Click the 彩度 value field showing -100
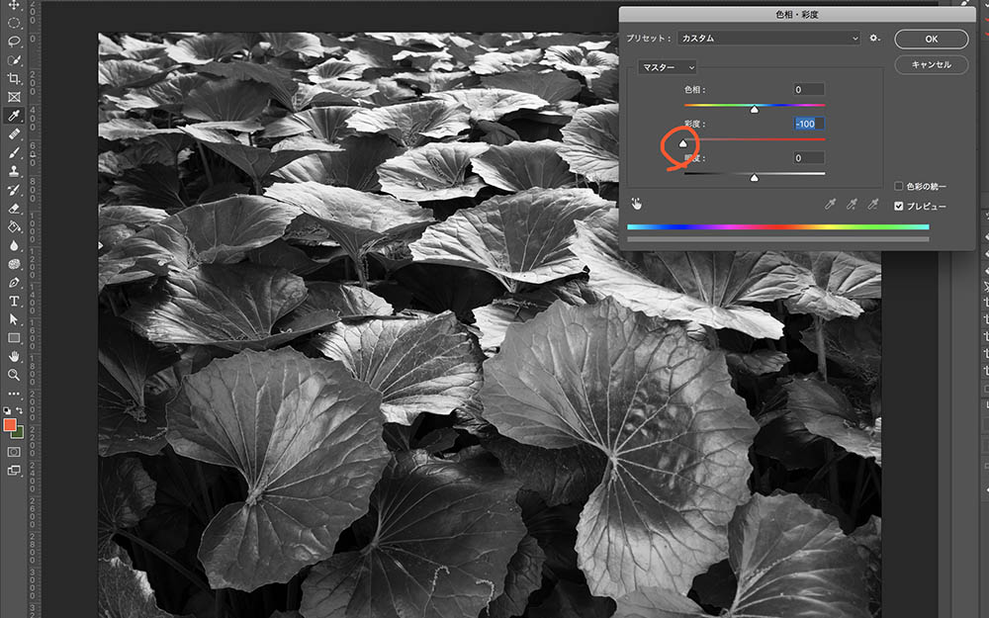 point(808,124)
